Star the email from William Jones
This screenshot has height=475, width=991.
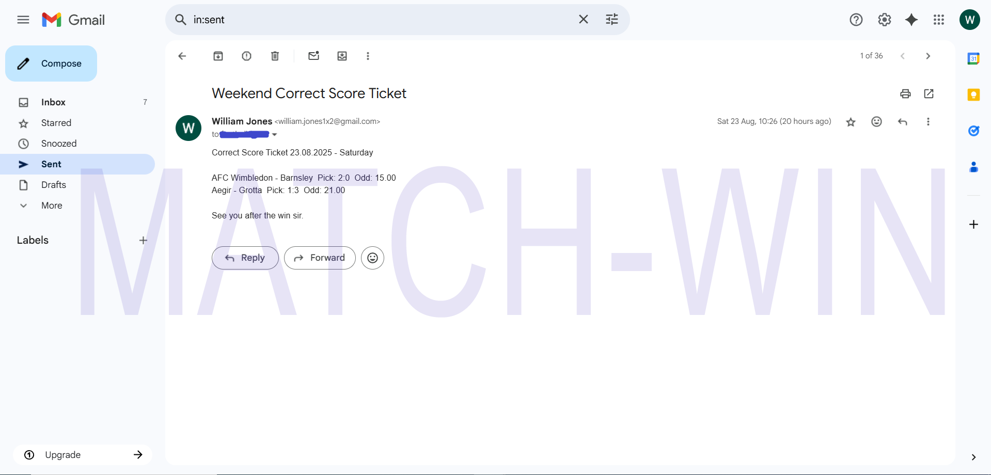click(851, 122)
